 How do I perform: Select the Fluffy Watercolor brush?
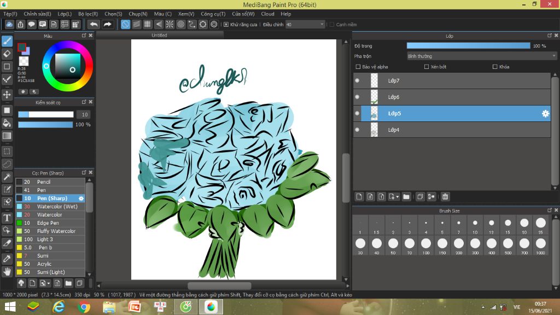coord(50,231)
